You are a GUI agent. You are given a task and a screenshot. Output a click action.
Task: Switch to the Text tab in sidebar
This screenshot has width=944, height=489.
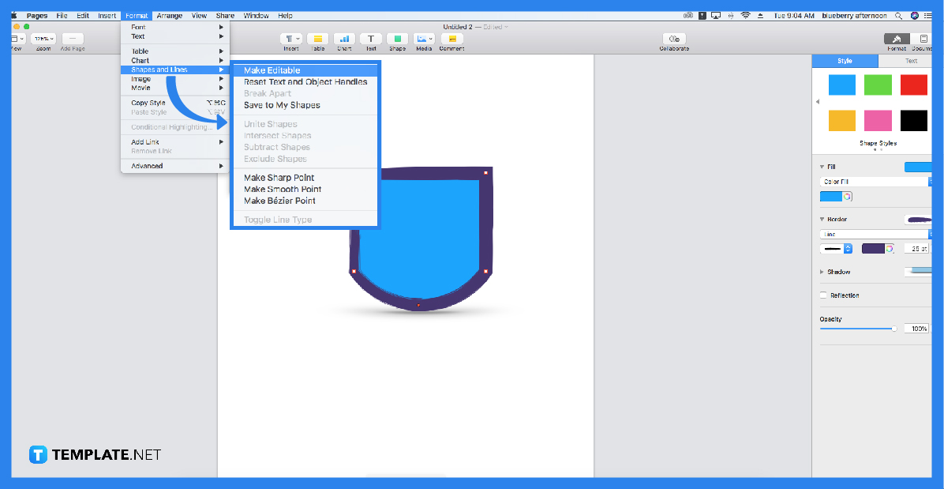click(911, 60)
